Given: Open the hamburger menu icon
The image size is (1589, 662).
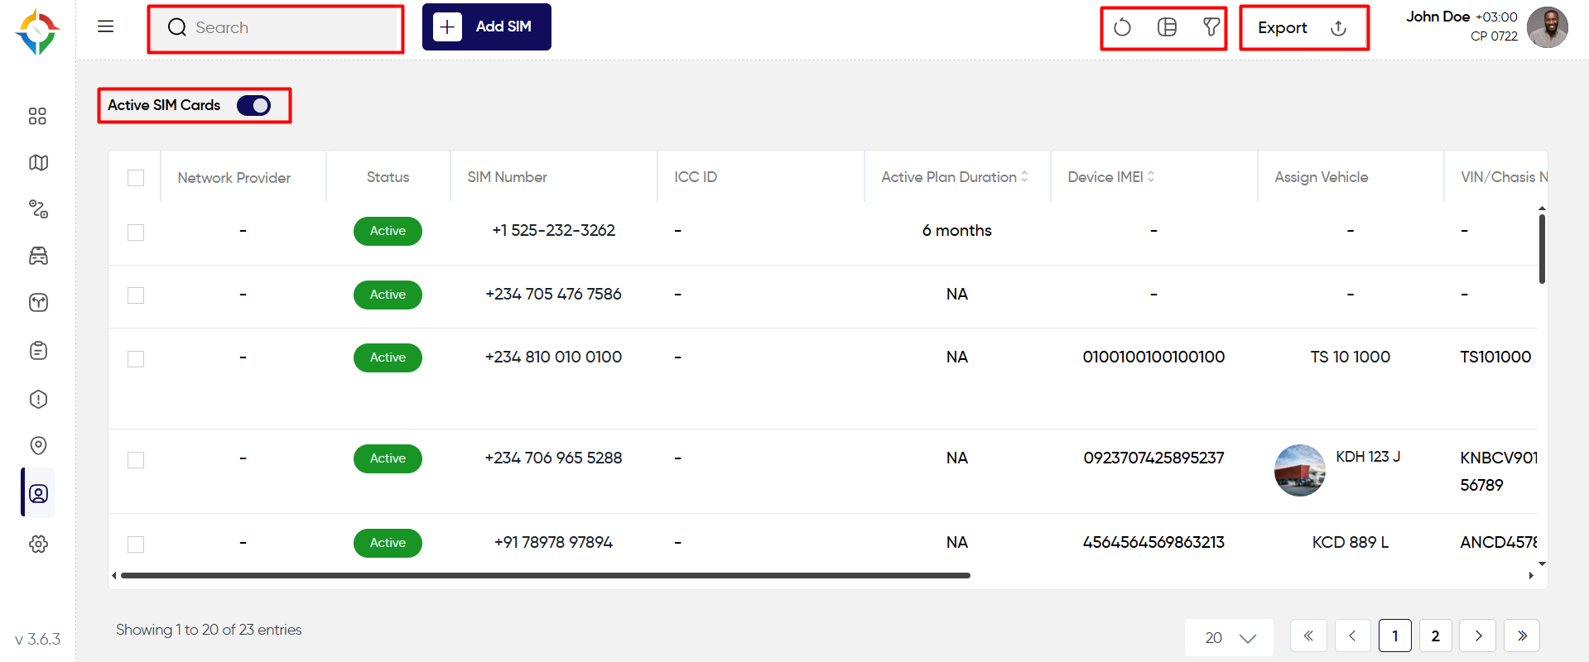Looking at the screenshot, I should click(105, 26).
